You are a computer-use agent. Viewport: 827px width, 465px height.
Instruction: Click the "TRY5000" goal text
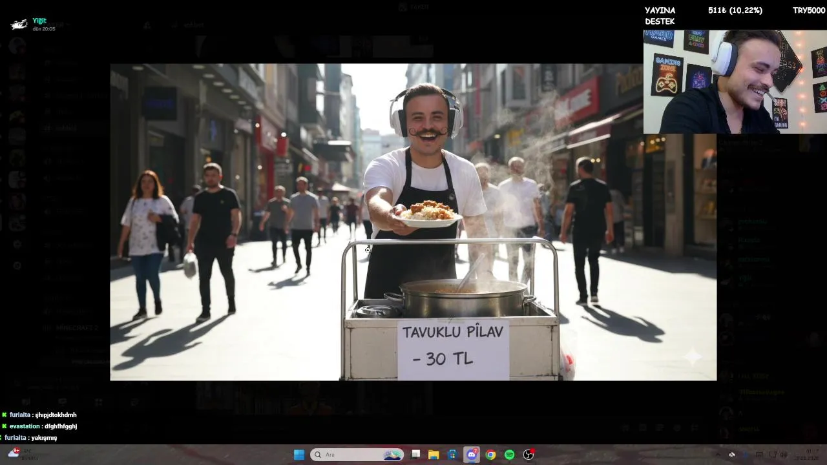(809, 10)
